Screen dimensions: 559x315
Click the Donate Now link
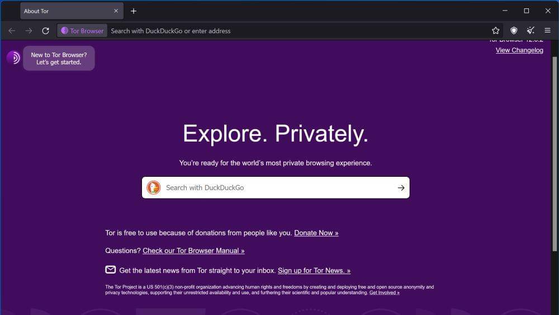[316, 233]
